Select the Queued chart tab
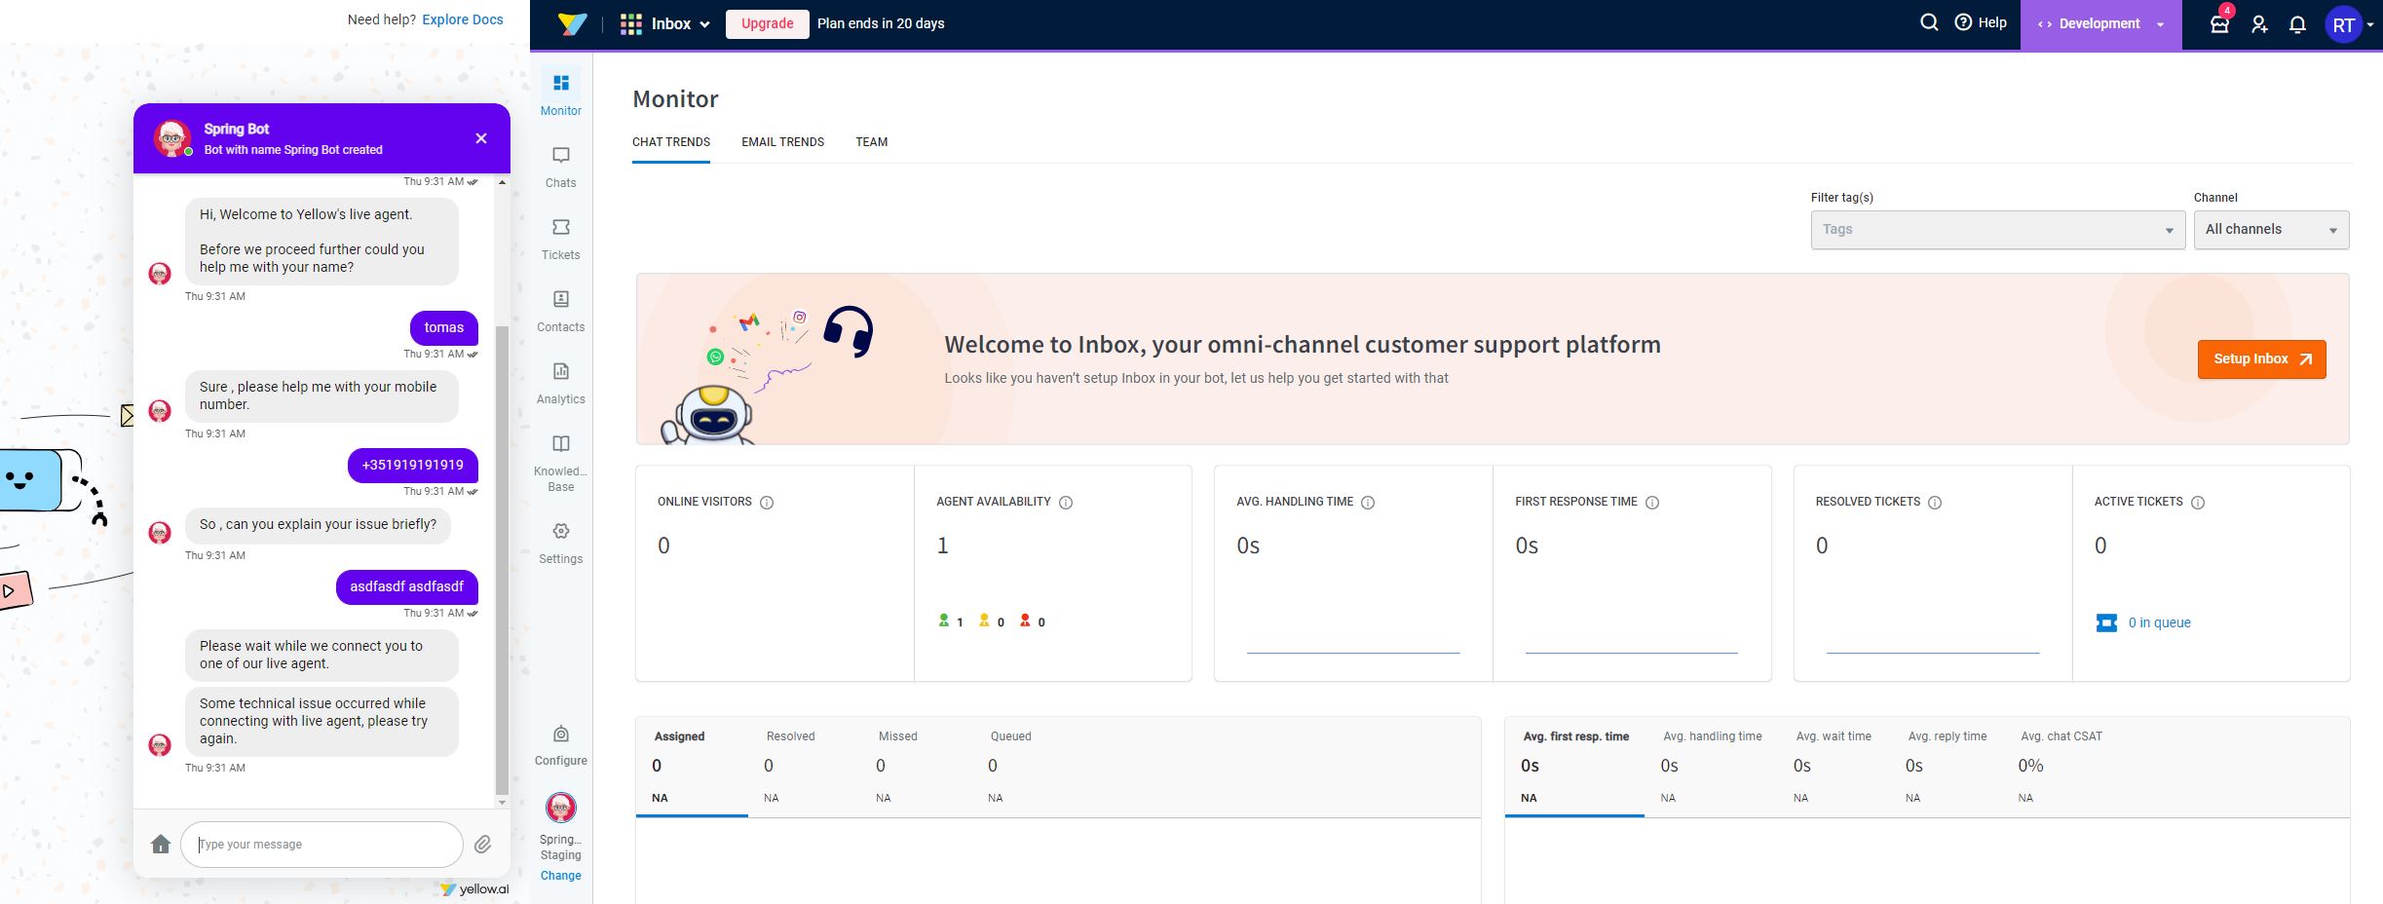Viewport: 2383px width, 904px height. click(x=1028, y=767)
